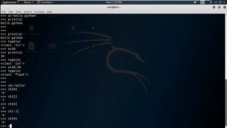This screenshot has height=128, width=227.
Task: Open the Applications menu in top panel
Action: coord(10,2)
